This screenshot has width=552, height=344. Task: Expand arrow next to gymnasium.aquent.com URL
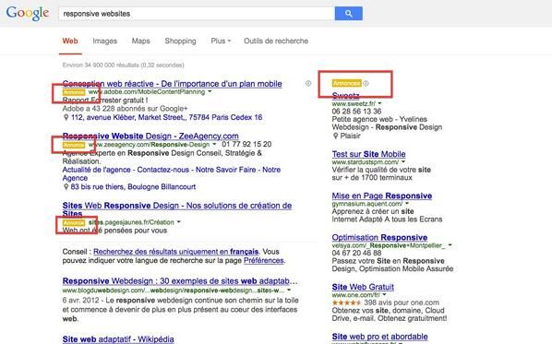(407, 203)
